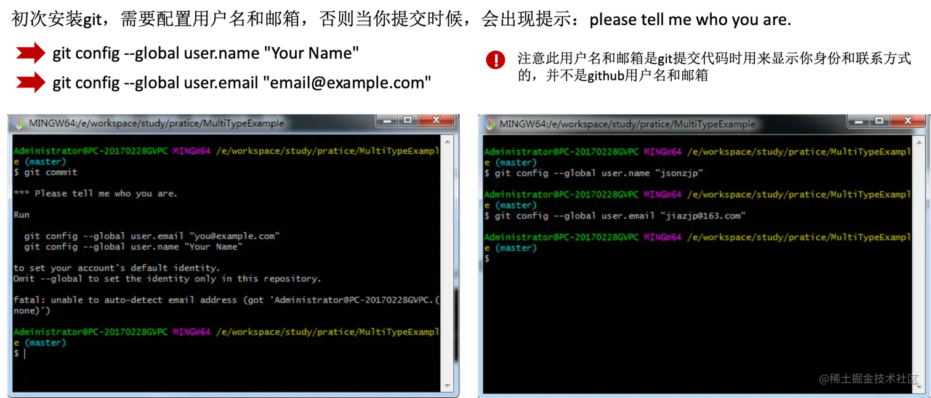Click the slide heading ending "please tell me who you are."
Image resolution: width=931 pixels, height=398 pixels.
[x=401, y=19]
